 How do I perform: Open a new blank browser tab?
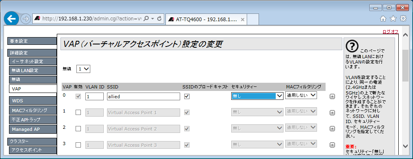(252, 20)
